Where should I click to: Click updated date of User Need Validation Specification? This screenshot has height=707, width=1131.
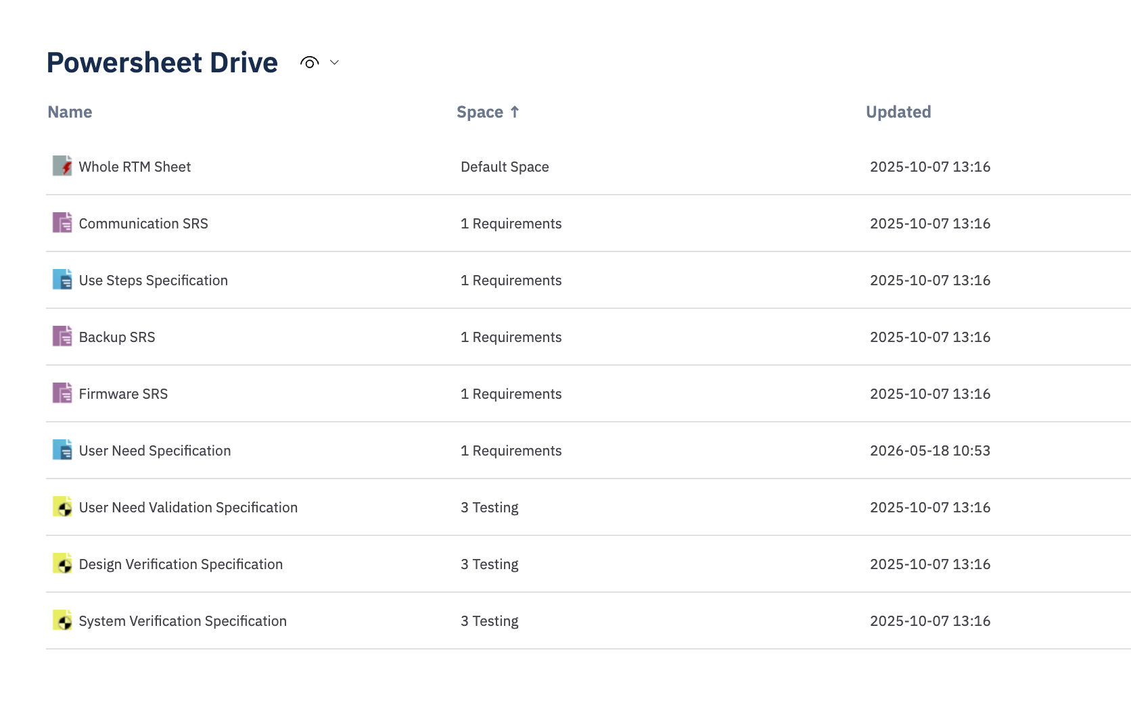[x=930, y=508]
